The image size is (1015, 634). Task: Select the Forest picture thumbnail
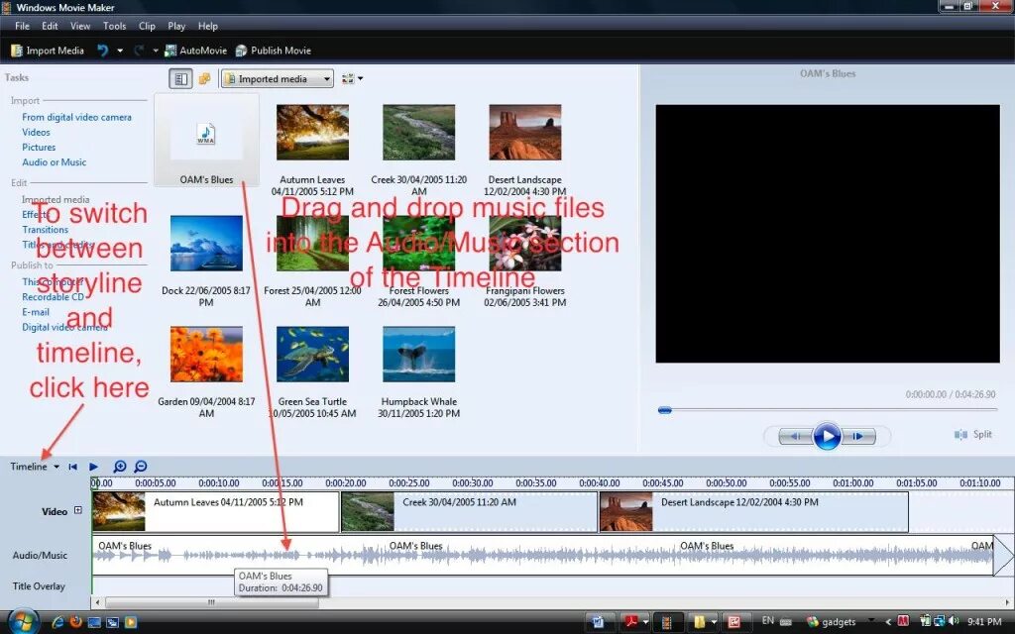312,244
